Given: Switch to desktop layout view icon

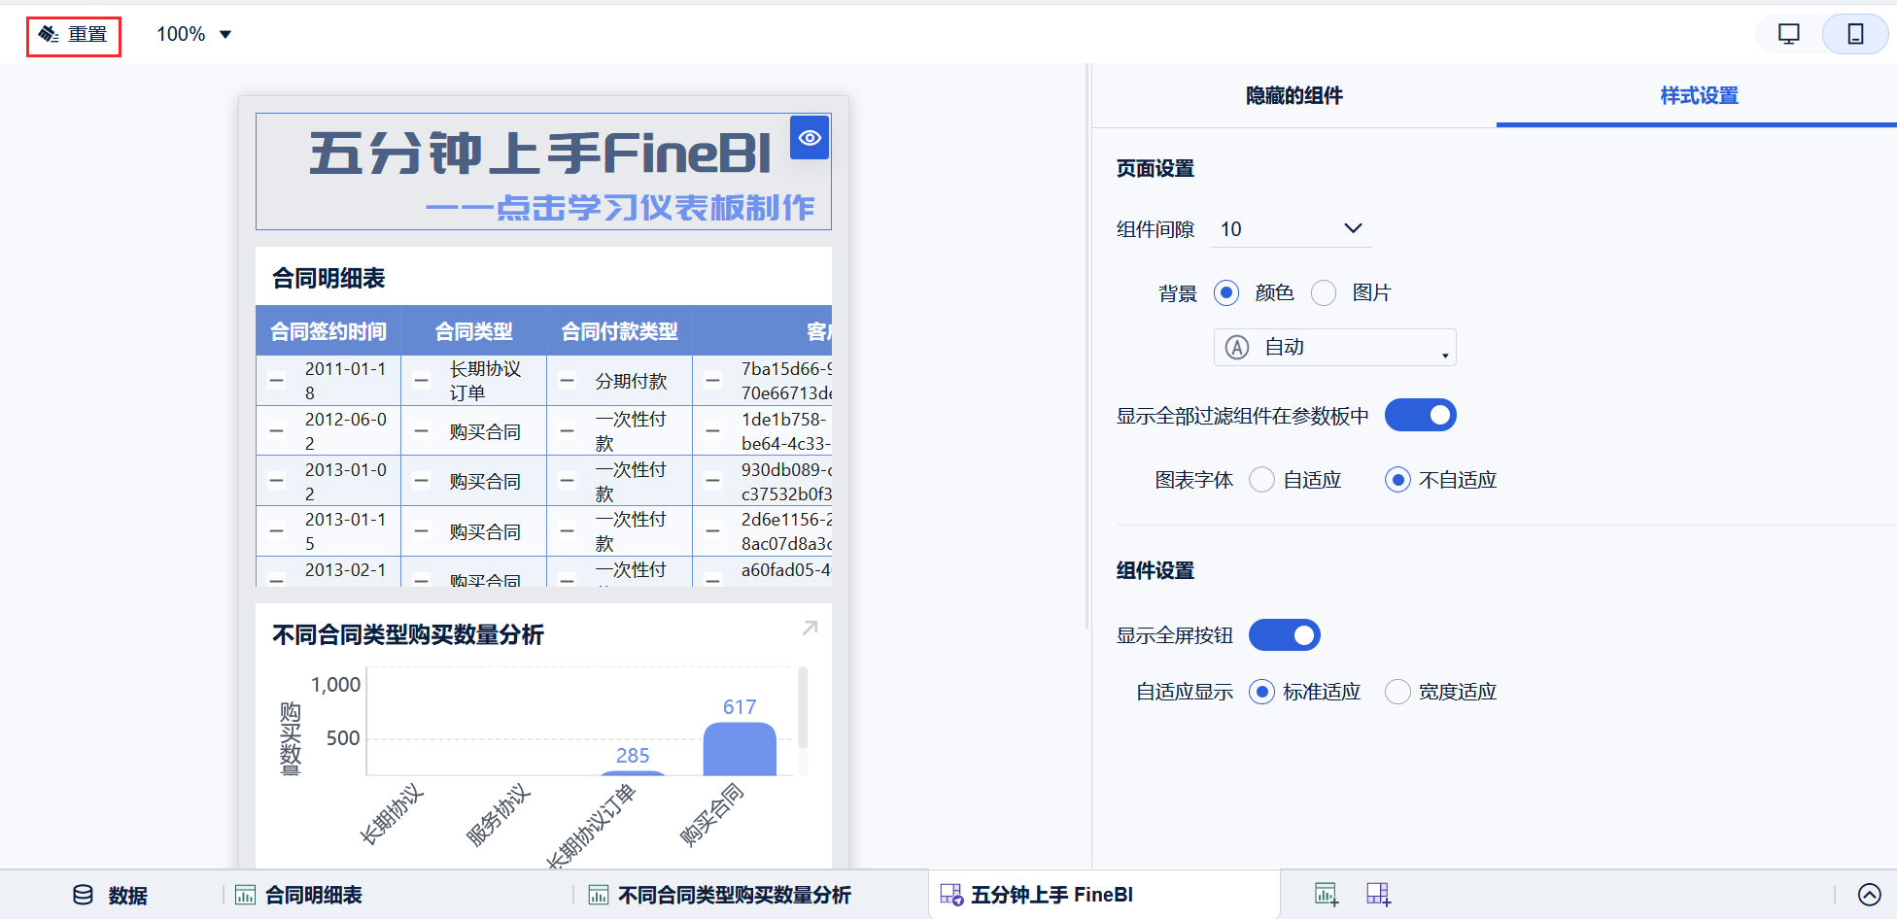Looking at the screenshot, I should tap(1788, 34).
